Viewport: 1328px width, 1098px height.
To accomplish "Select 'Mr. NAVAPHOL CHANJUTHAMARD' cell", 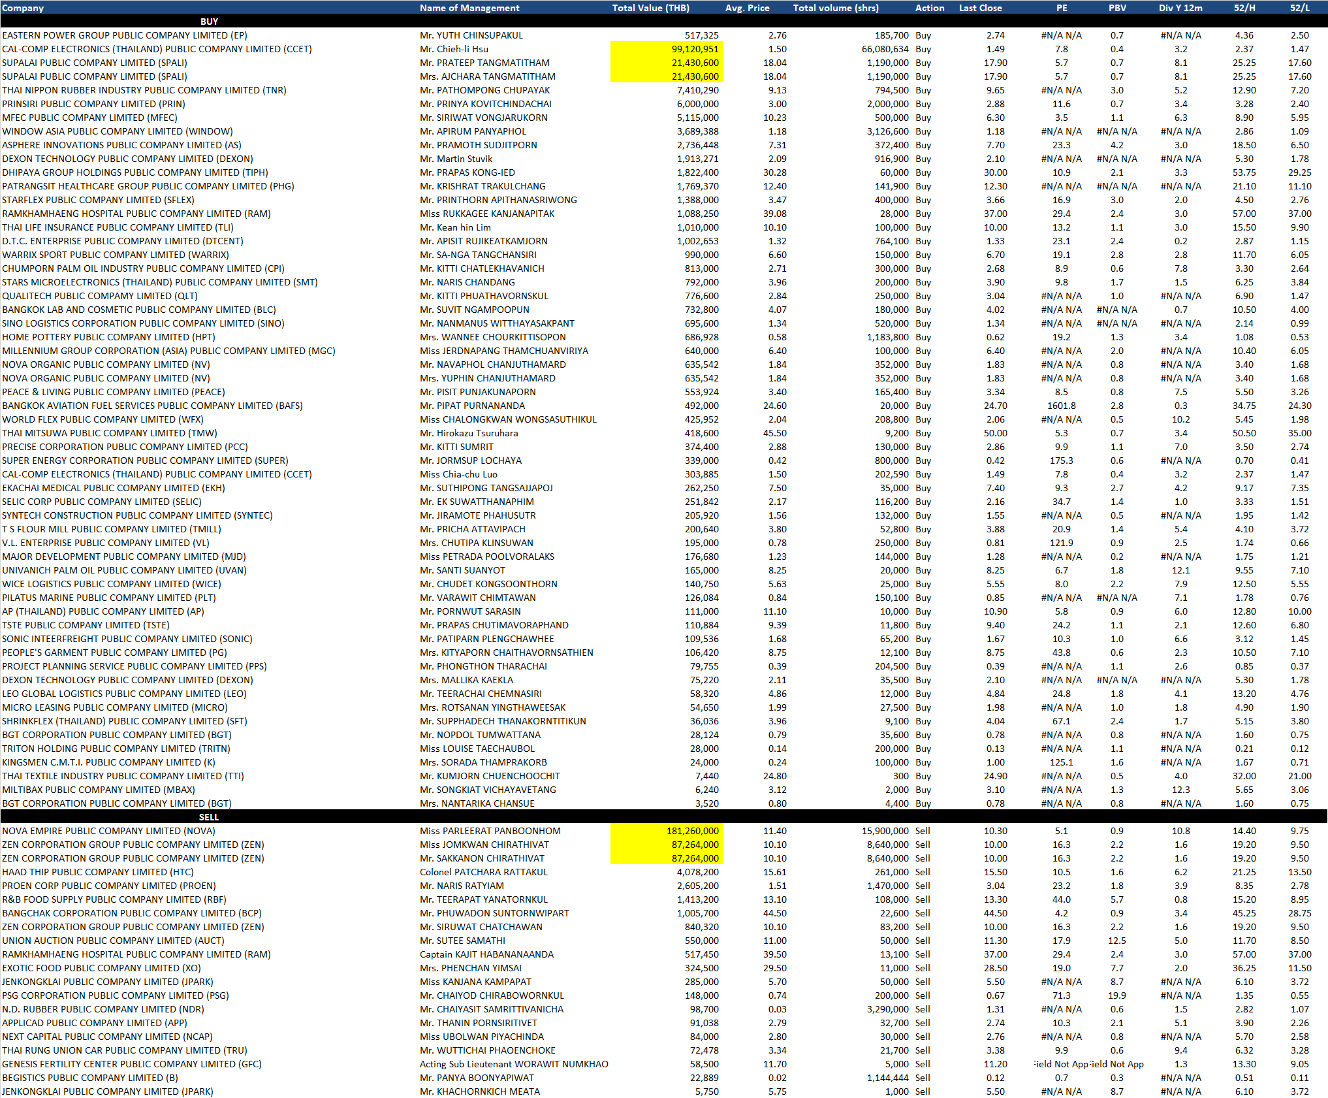I will (x=493, y=364).
